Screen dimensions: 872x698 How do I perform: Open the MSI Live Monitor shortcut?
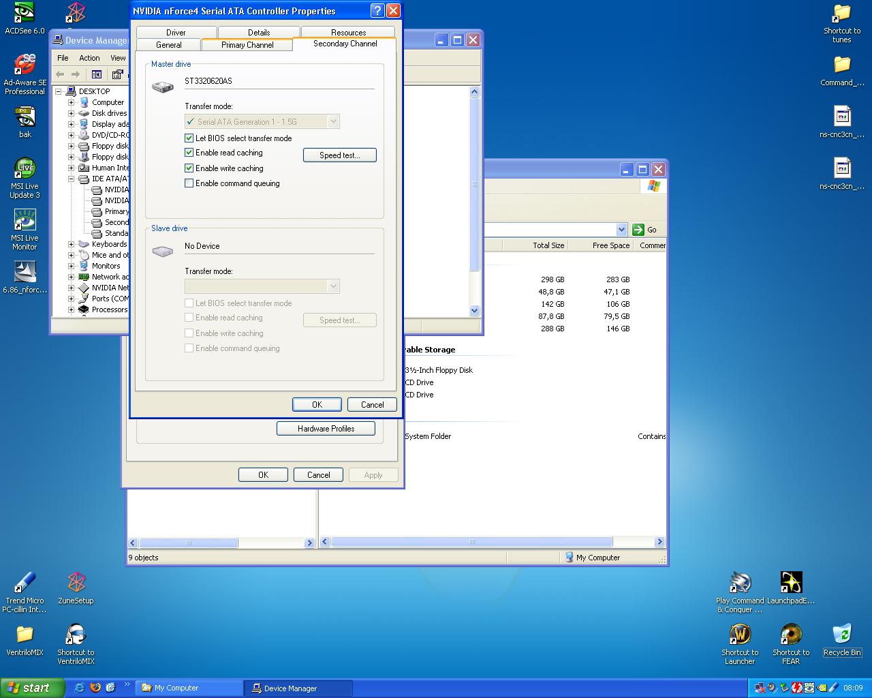tap(25, 230)
